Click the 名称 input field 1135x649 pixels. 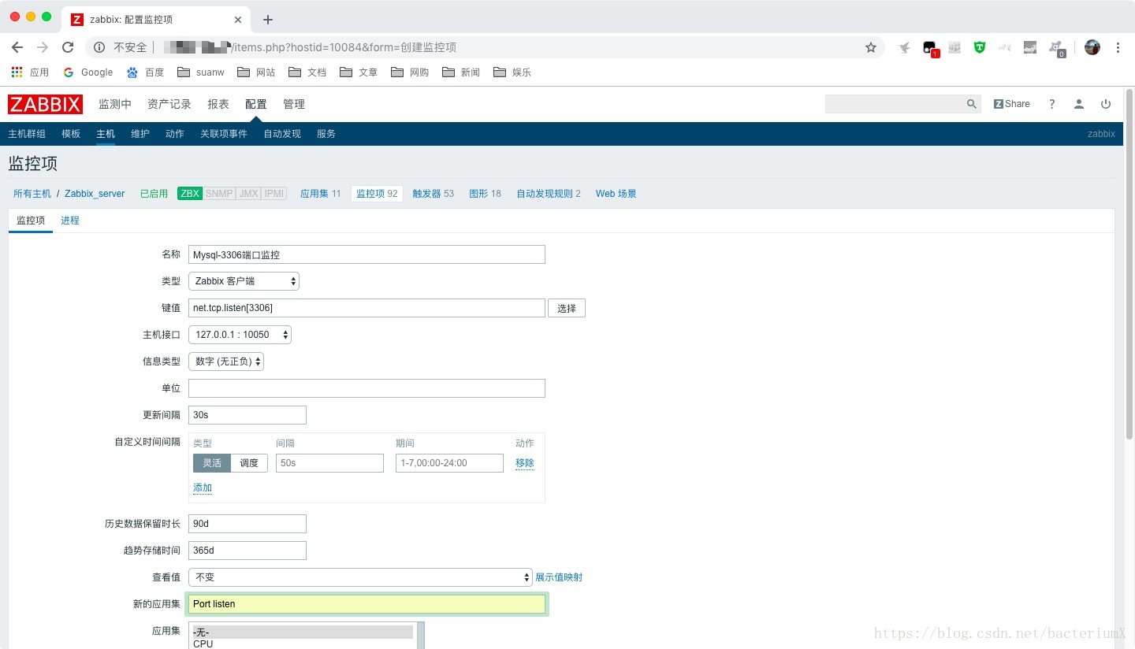pos(367,254)
